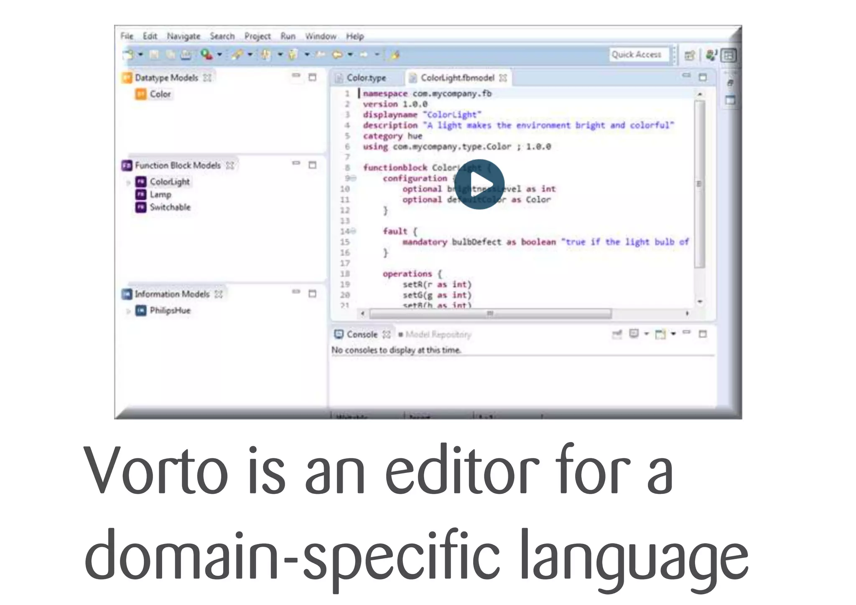Click the Save toolbar icon
856x605 pixels.
coord(154,55)
